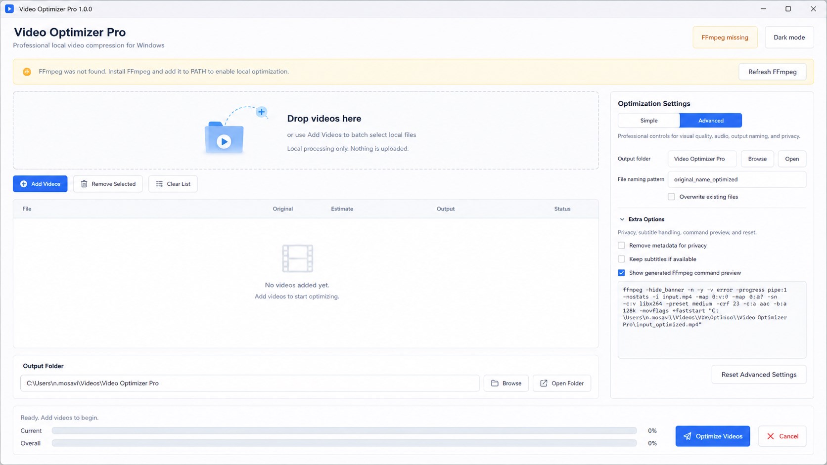Enable Overwrite existing files checkbox
The width and height of the screenshot is (827, 465).
tap(671, 197)
